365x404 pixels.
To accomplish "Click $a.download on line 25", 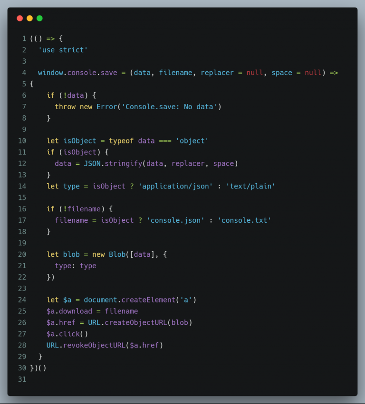I will point(69,311).
